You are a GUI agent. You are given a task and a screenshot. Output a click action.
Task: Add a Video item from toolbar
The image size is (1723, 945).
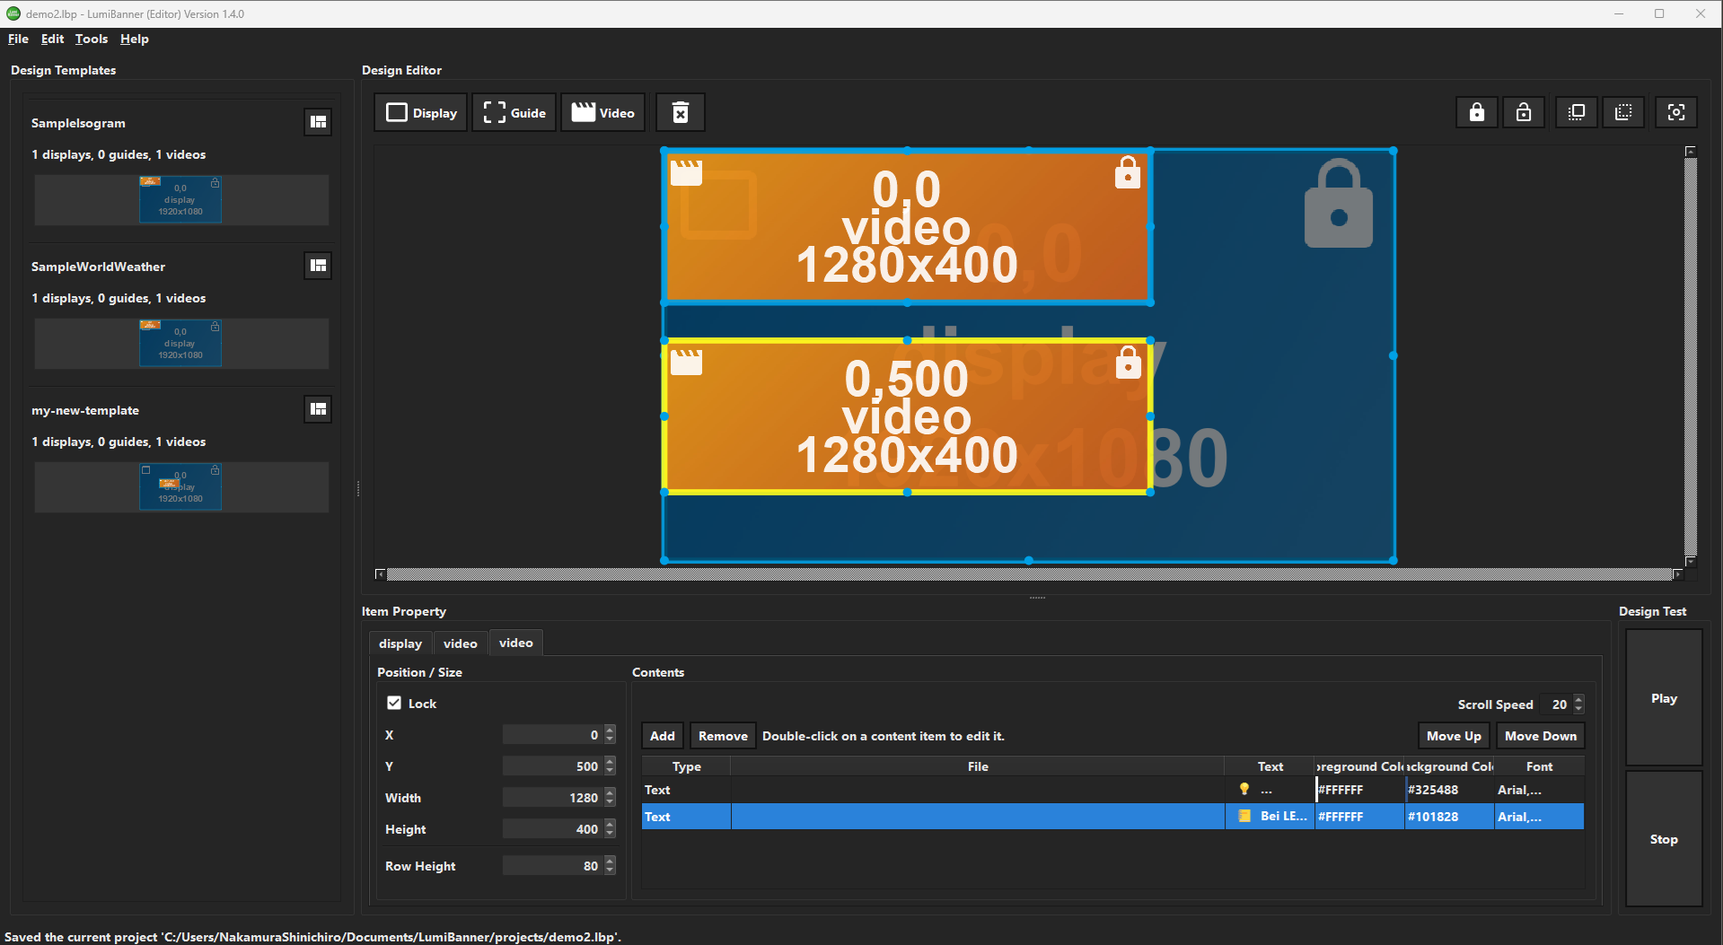pyautogui.click(x=603, y=113)
